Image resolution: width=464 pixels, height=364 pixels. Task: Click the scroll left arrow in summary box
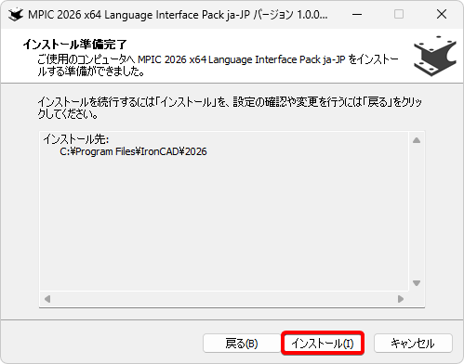[47, 299]
